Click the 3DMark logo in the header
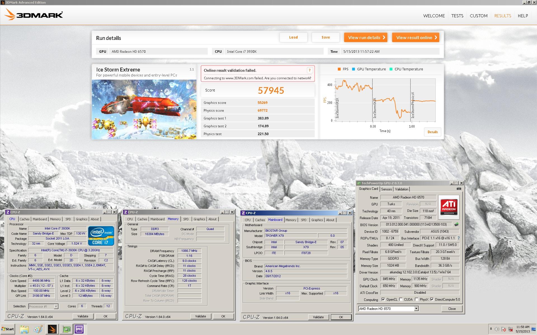537x335 pixels. pos(34,15)
